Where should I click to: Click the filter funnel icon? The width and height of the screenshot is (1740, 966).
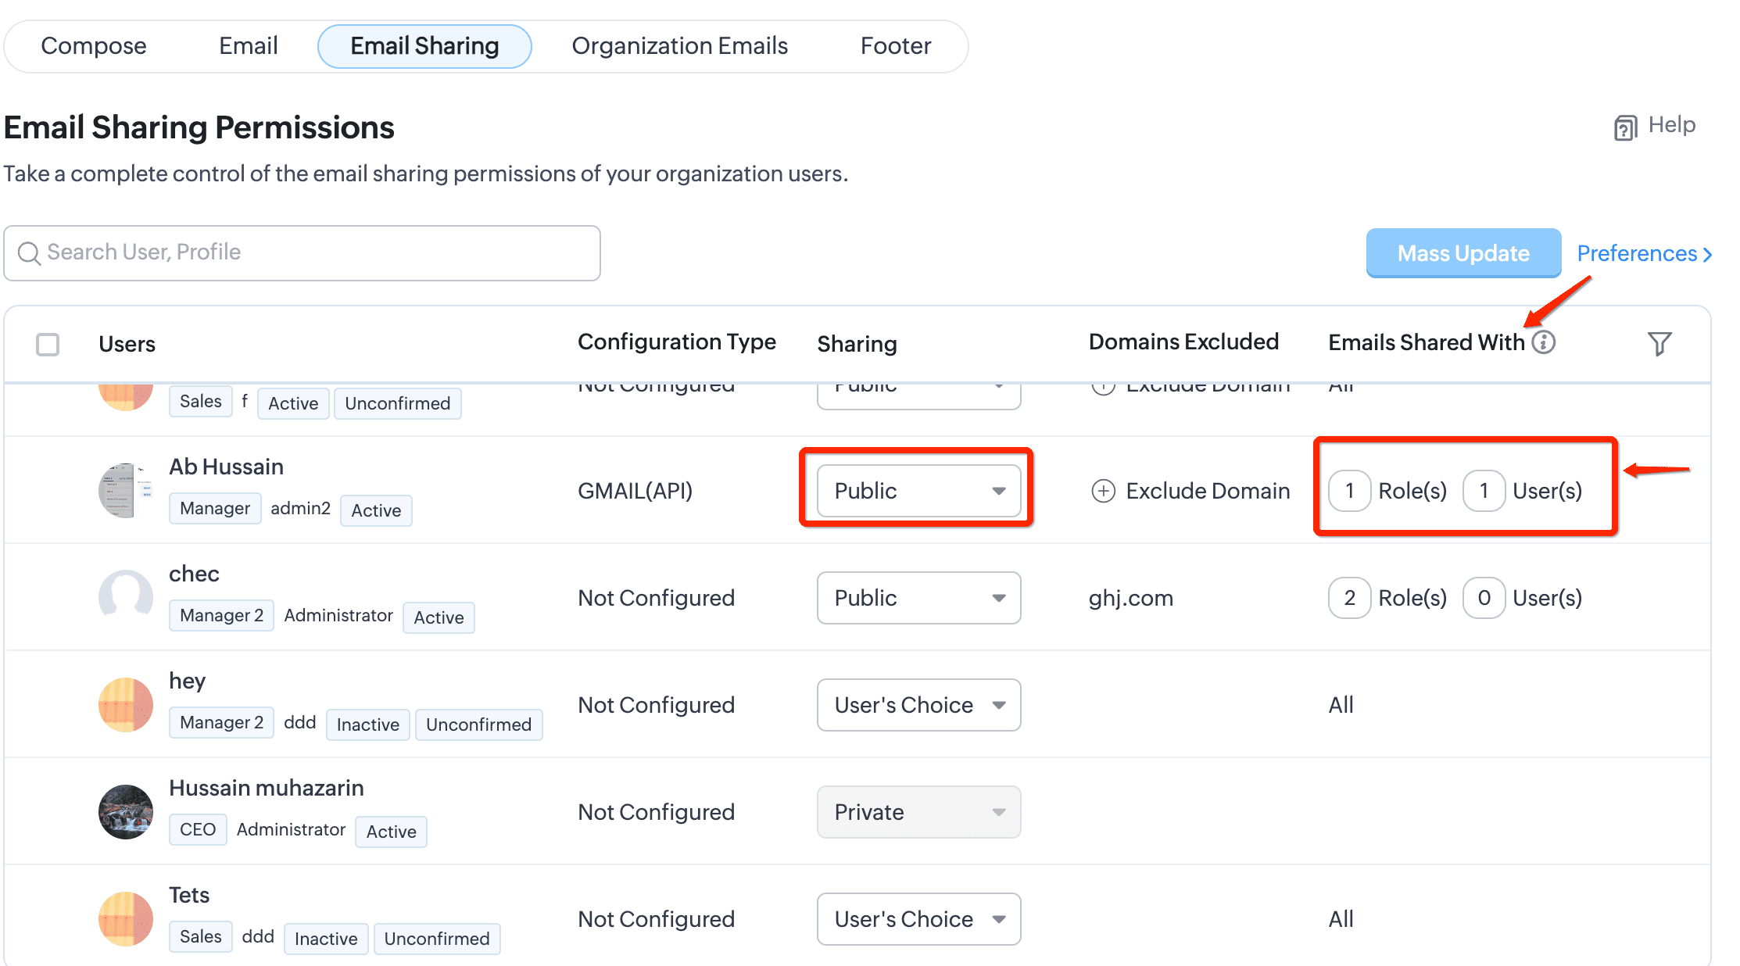1659,343
